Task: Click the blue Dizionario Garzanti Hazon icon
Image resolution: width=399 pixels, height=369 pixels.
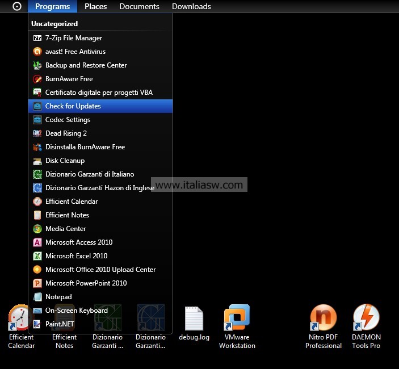Action: 37,188
